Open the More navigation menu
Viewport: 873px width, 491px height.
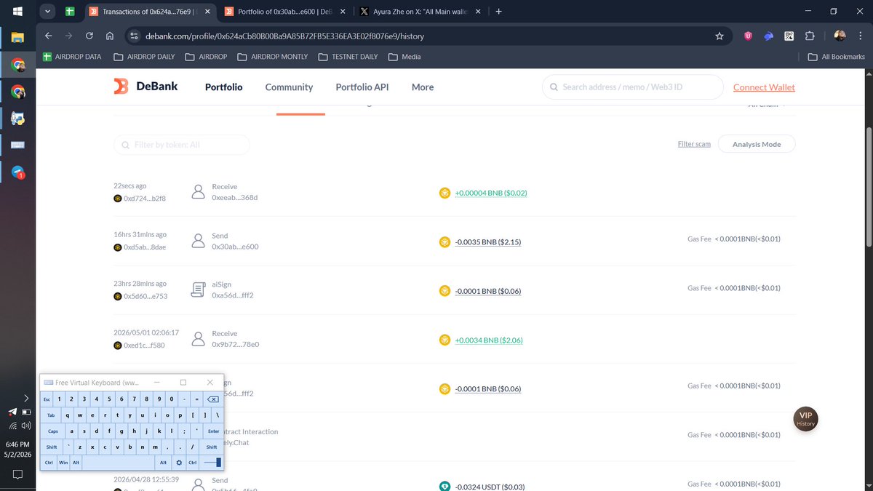coord(423,87)
